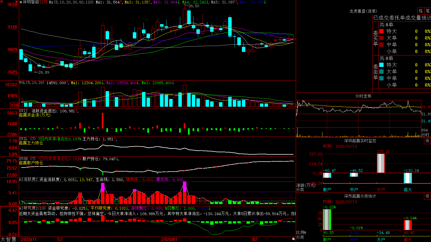
Task: Click the dark red 中单 buy-order swatch
Action: tap(381, 45)
